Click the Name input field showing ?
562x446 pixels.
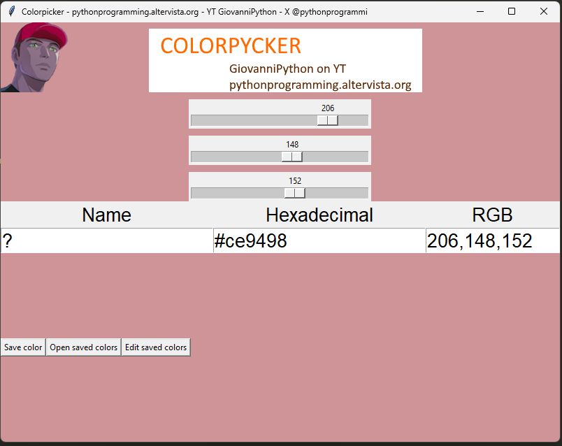(x=107, y=240)
